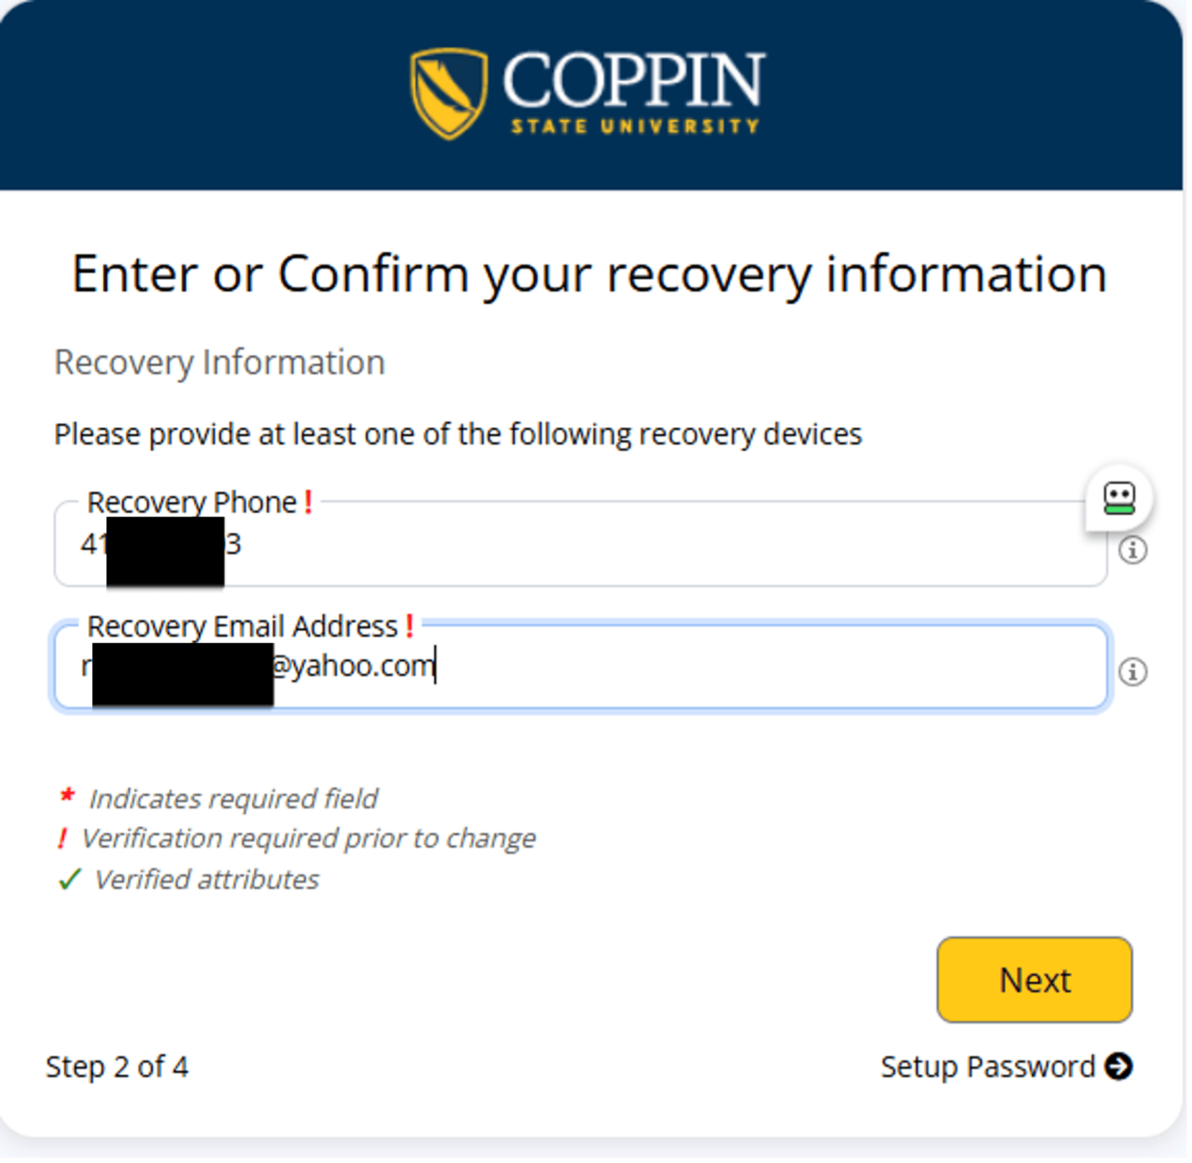Click the Indicates required field legend text
1192x1163 pixels.
click(x=233, y=797)
